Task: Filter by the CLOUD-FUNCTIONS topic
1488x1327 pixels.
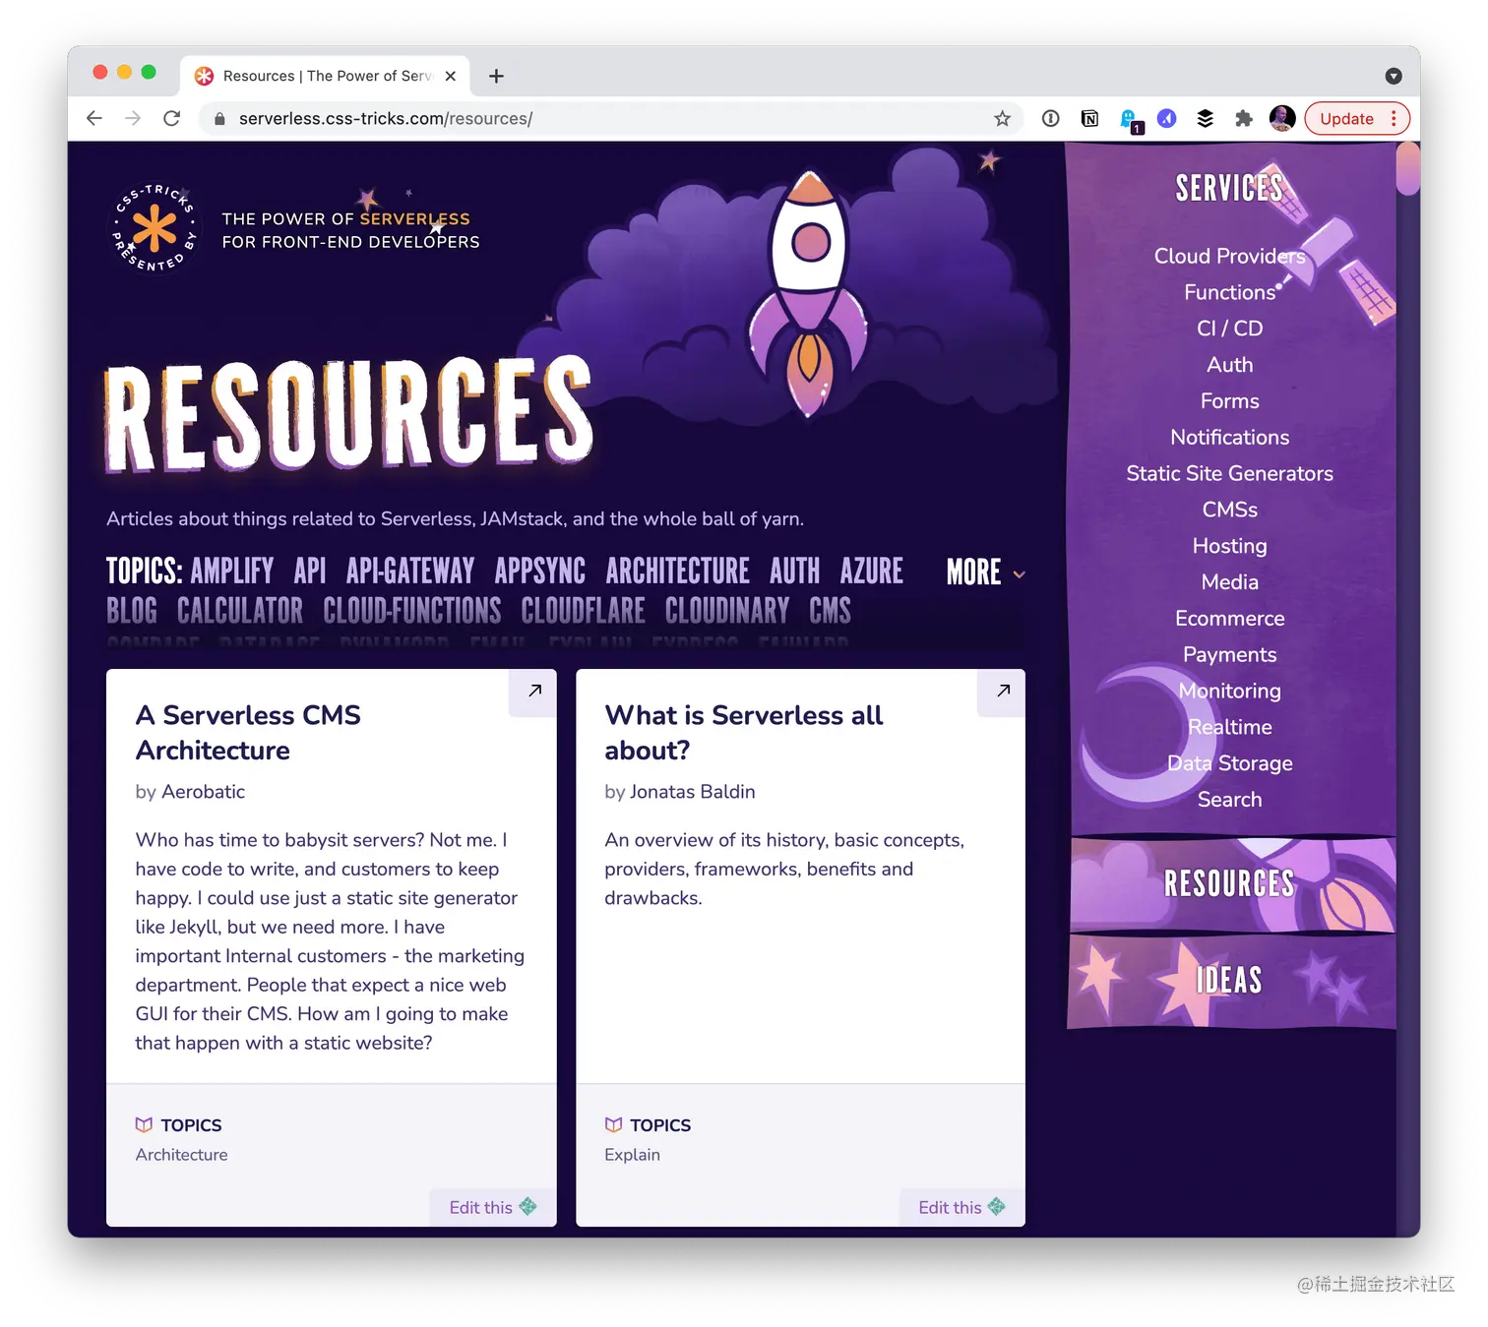Action: coord(412,611)
